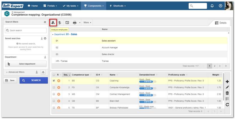Image resolution: width=235 pixels, height=119 pixels.
Task: Sort by Seq. column header
Action: (x=66, y=75)
